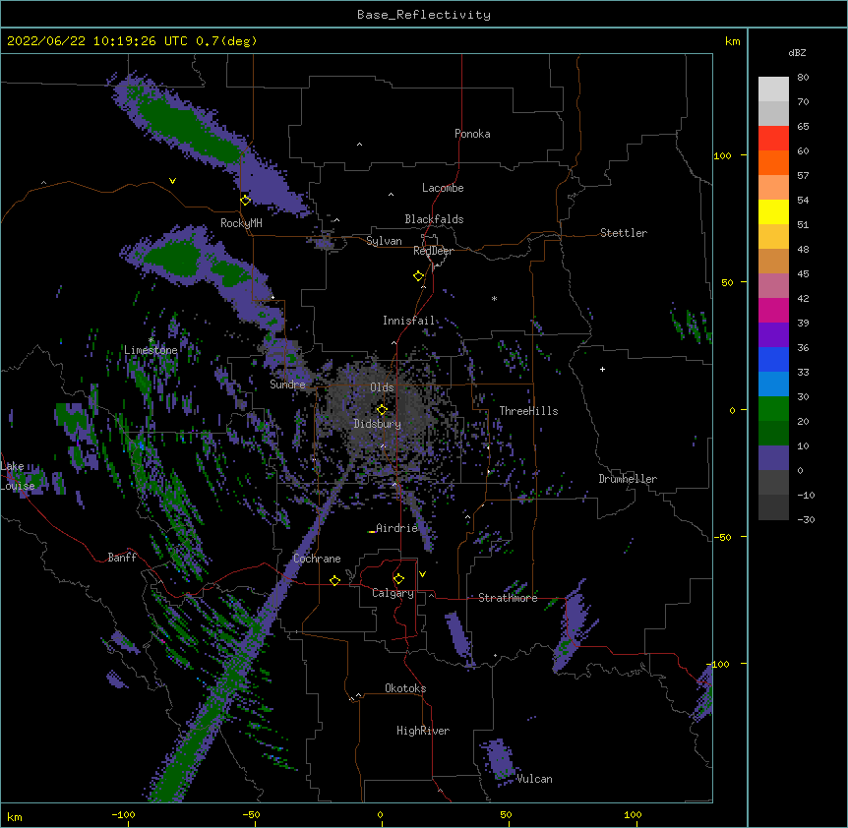This screenshot has height=828, width=848.
Task: Click the Didsbury city label
Action: point(378,424)
